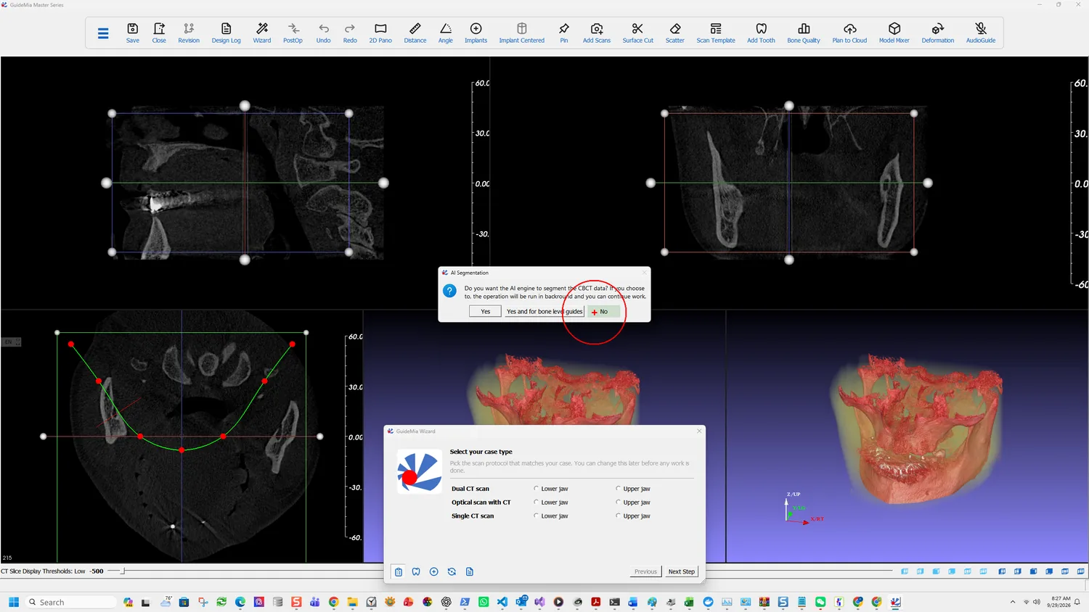1089x612 pixels.
Task: Show hidden system tray icons
Action: tap(1013, 602)
